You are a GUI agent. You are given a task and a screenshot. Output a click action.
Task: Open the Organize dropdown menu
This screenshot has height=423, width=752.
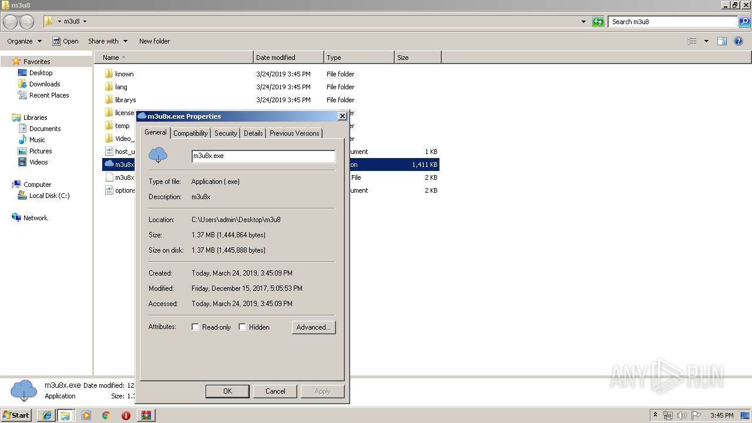25,41
